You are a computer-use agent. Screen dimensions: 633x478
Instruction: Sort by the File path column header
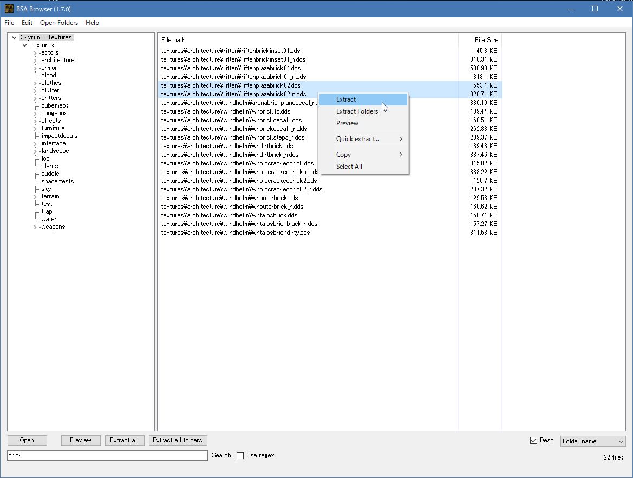308,40
